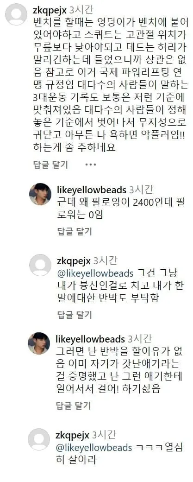This screenshot has width=193, height=482.
Task: Tap zkqpejx's default avatar on the top comment
Action: pos(16,14)
